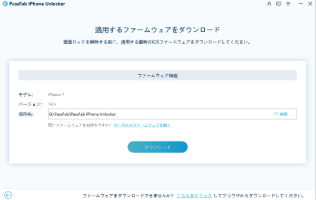This screenshot has width=316, height=200.
Task: Open the user account icon
Action: pos(269,4)
